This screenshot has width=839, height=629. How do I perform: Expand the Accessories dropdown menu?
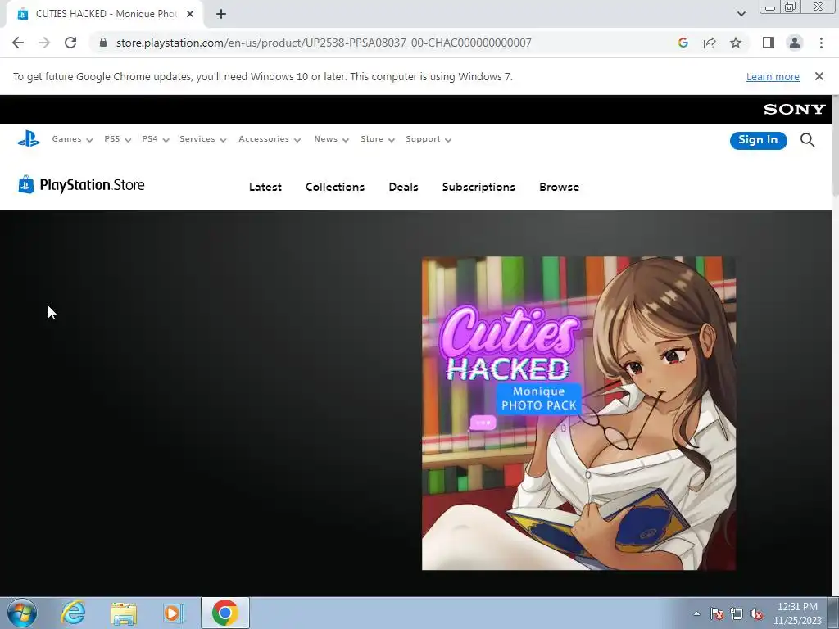click(x=270, y=139)
